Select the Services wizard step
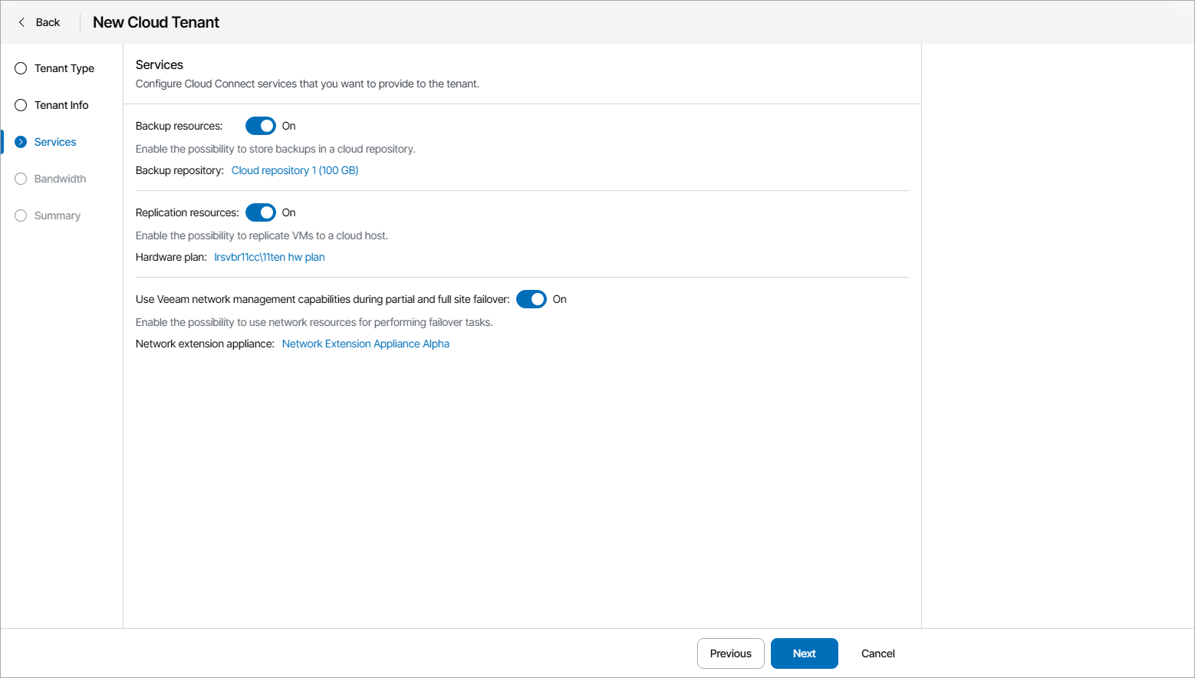Viewport: 1195px width, 678px height. 55,142
